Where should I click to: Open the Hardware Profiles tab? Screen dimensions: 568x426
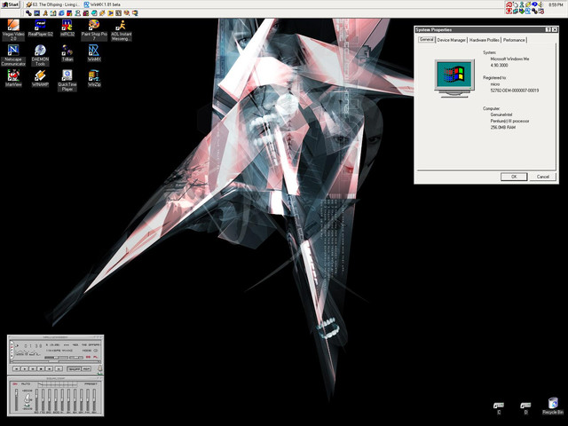click(484, 40)
